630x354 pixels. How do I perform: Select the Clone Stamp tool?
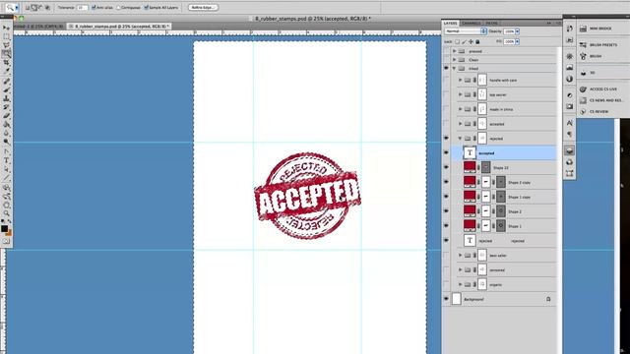[x=6, y=98]
